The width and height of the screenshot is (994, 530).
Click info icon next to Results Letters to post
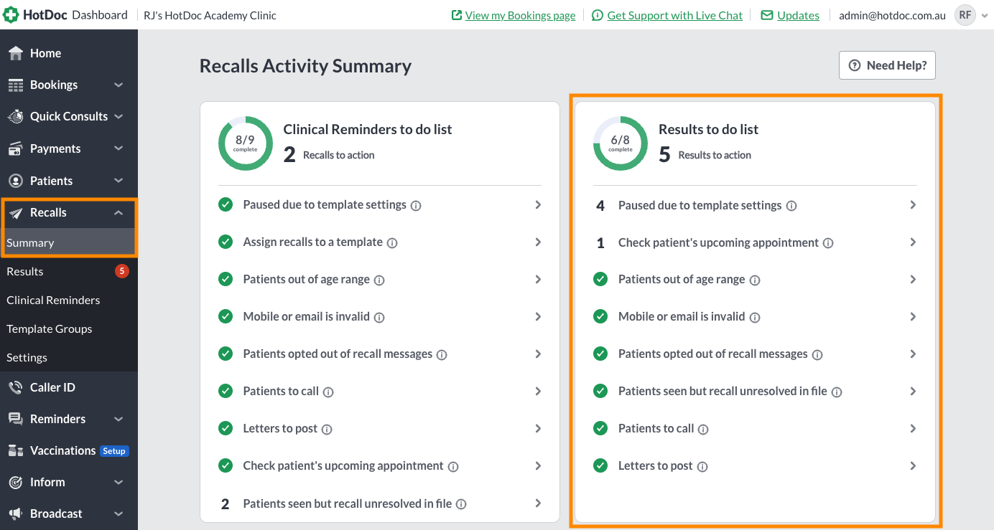tap(702, 466)
